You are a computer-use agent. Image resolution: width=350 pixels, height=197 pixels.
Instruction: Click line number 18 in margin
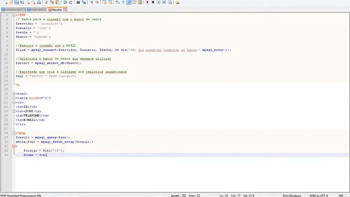tap(6, 89)
